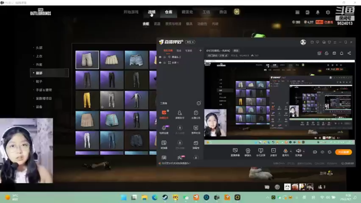Viewport: 361px width, 203px height.
Task: Open streaming settings gear icon
Action: click(329, 152)
